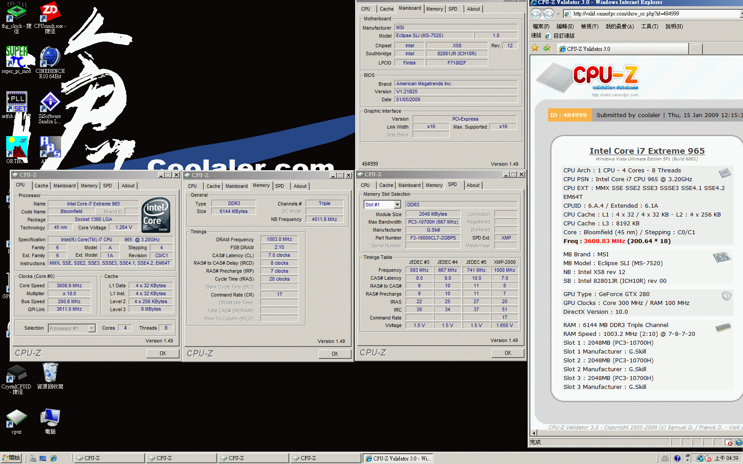This screenshot has width=743, height=464.
Task: Click the horizontal scrollbar left arrow in IE
Action: pyautogui.click(x=534, y=433)
